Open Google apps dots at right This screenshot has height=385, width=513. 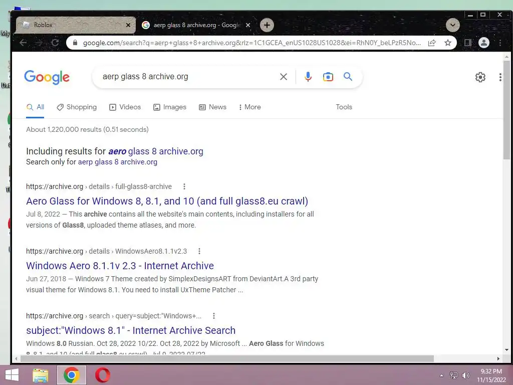500,77
